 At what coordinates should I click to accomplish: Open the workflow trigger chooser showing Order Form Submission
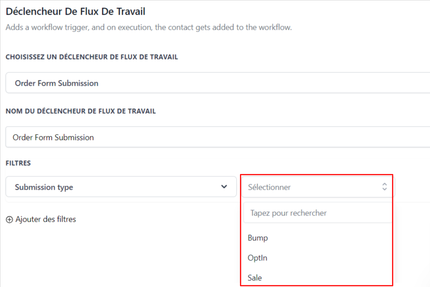tap(218, 83)
